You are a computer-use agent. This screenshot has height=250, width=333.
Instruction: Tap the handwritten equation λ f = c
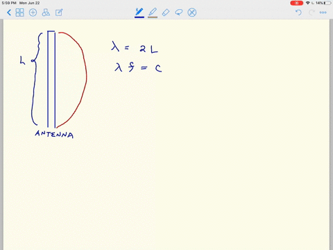pos(138,67)
